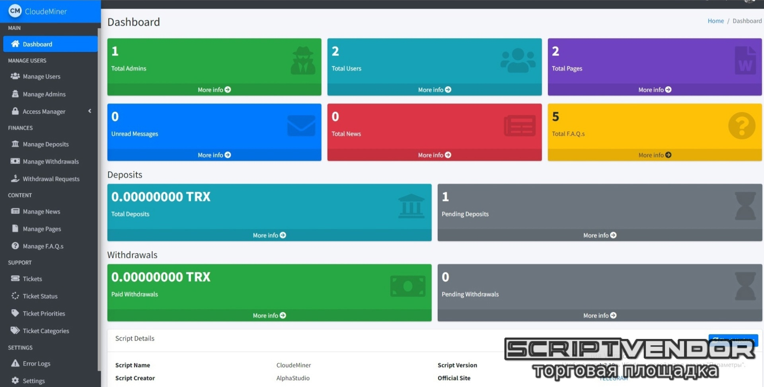Viewport: 764px width, 387px height.
Task: Click the Paid Withdrawals money bill icon
Action: [407, 286]
